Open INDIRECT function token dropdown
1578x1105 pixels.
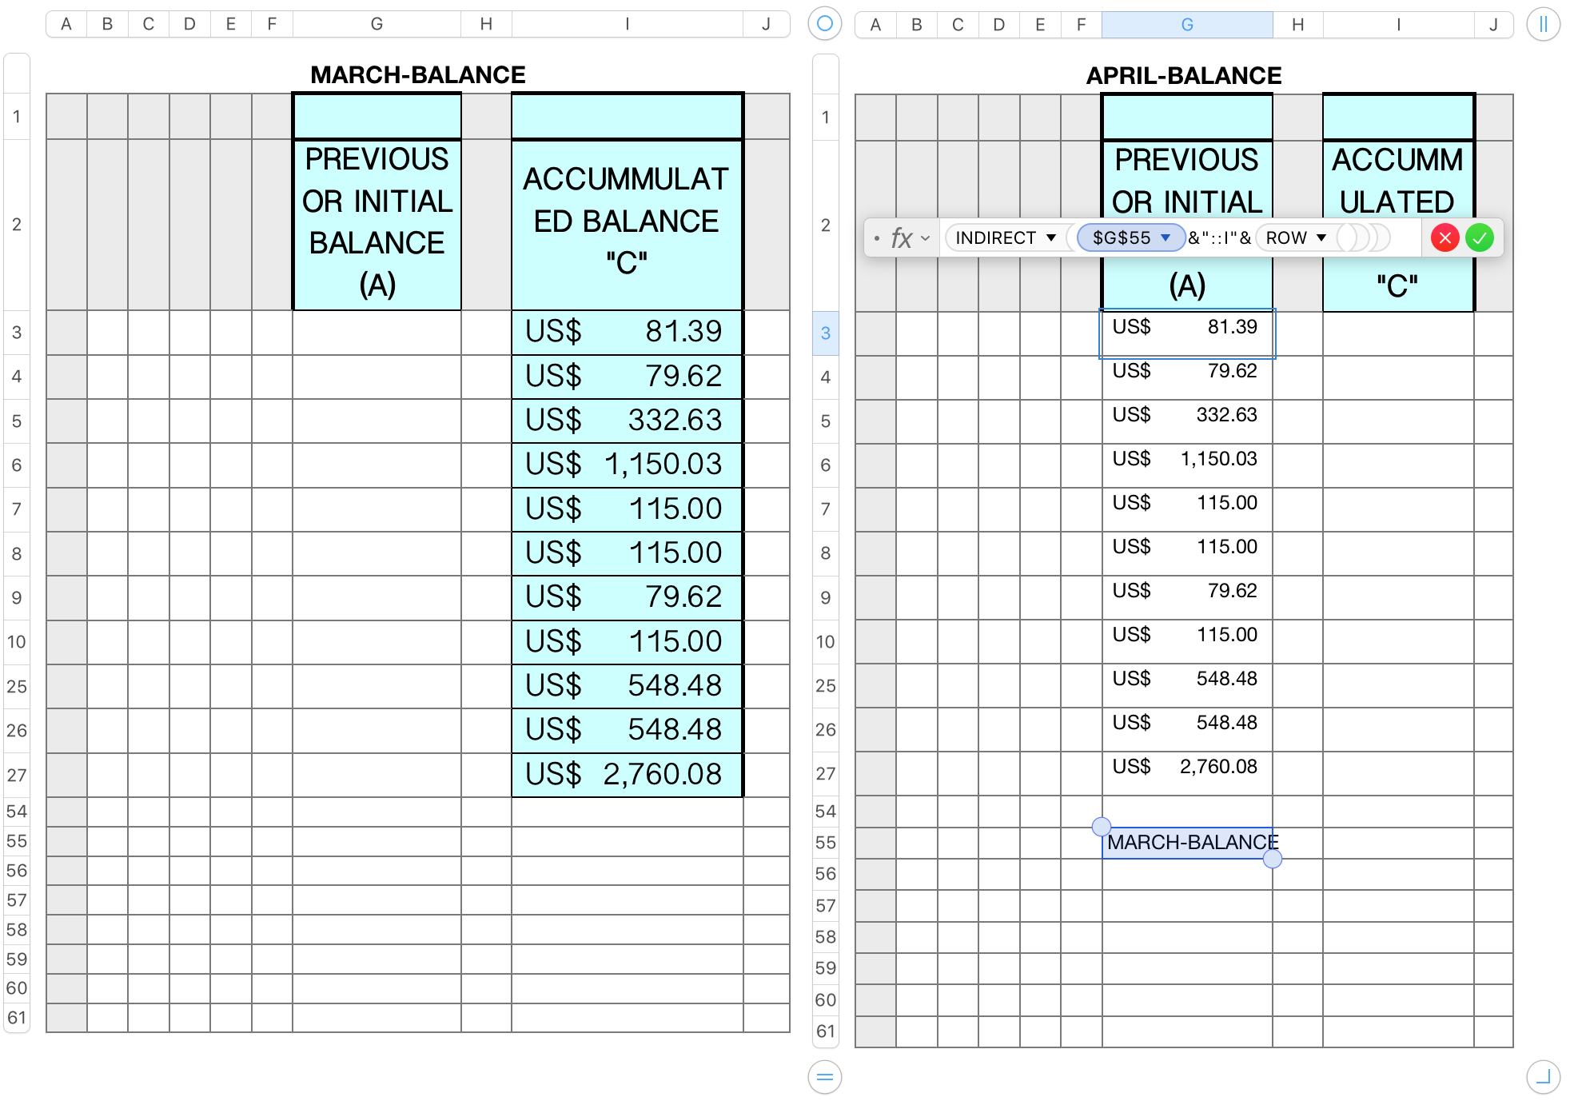click(1051, 238)
